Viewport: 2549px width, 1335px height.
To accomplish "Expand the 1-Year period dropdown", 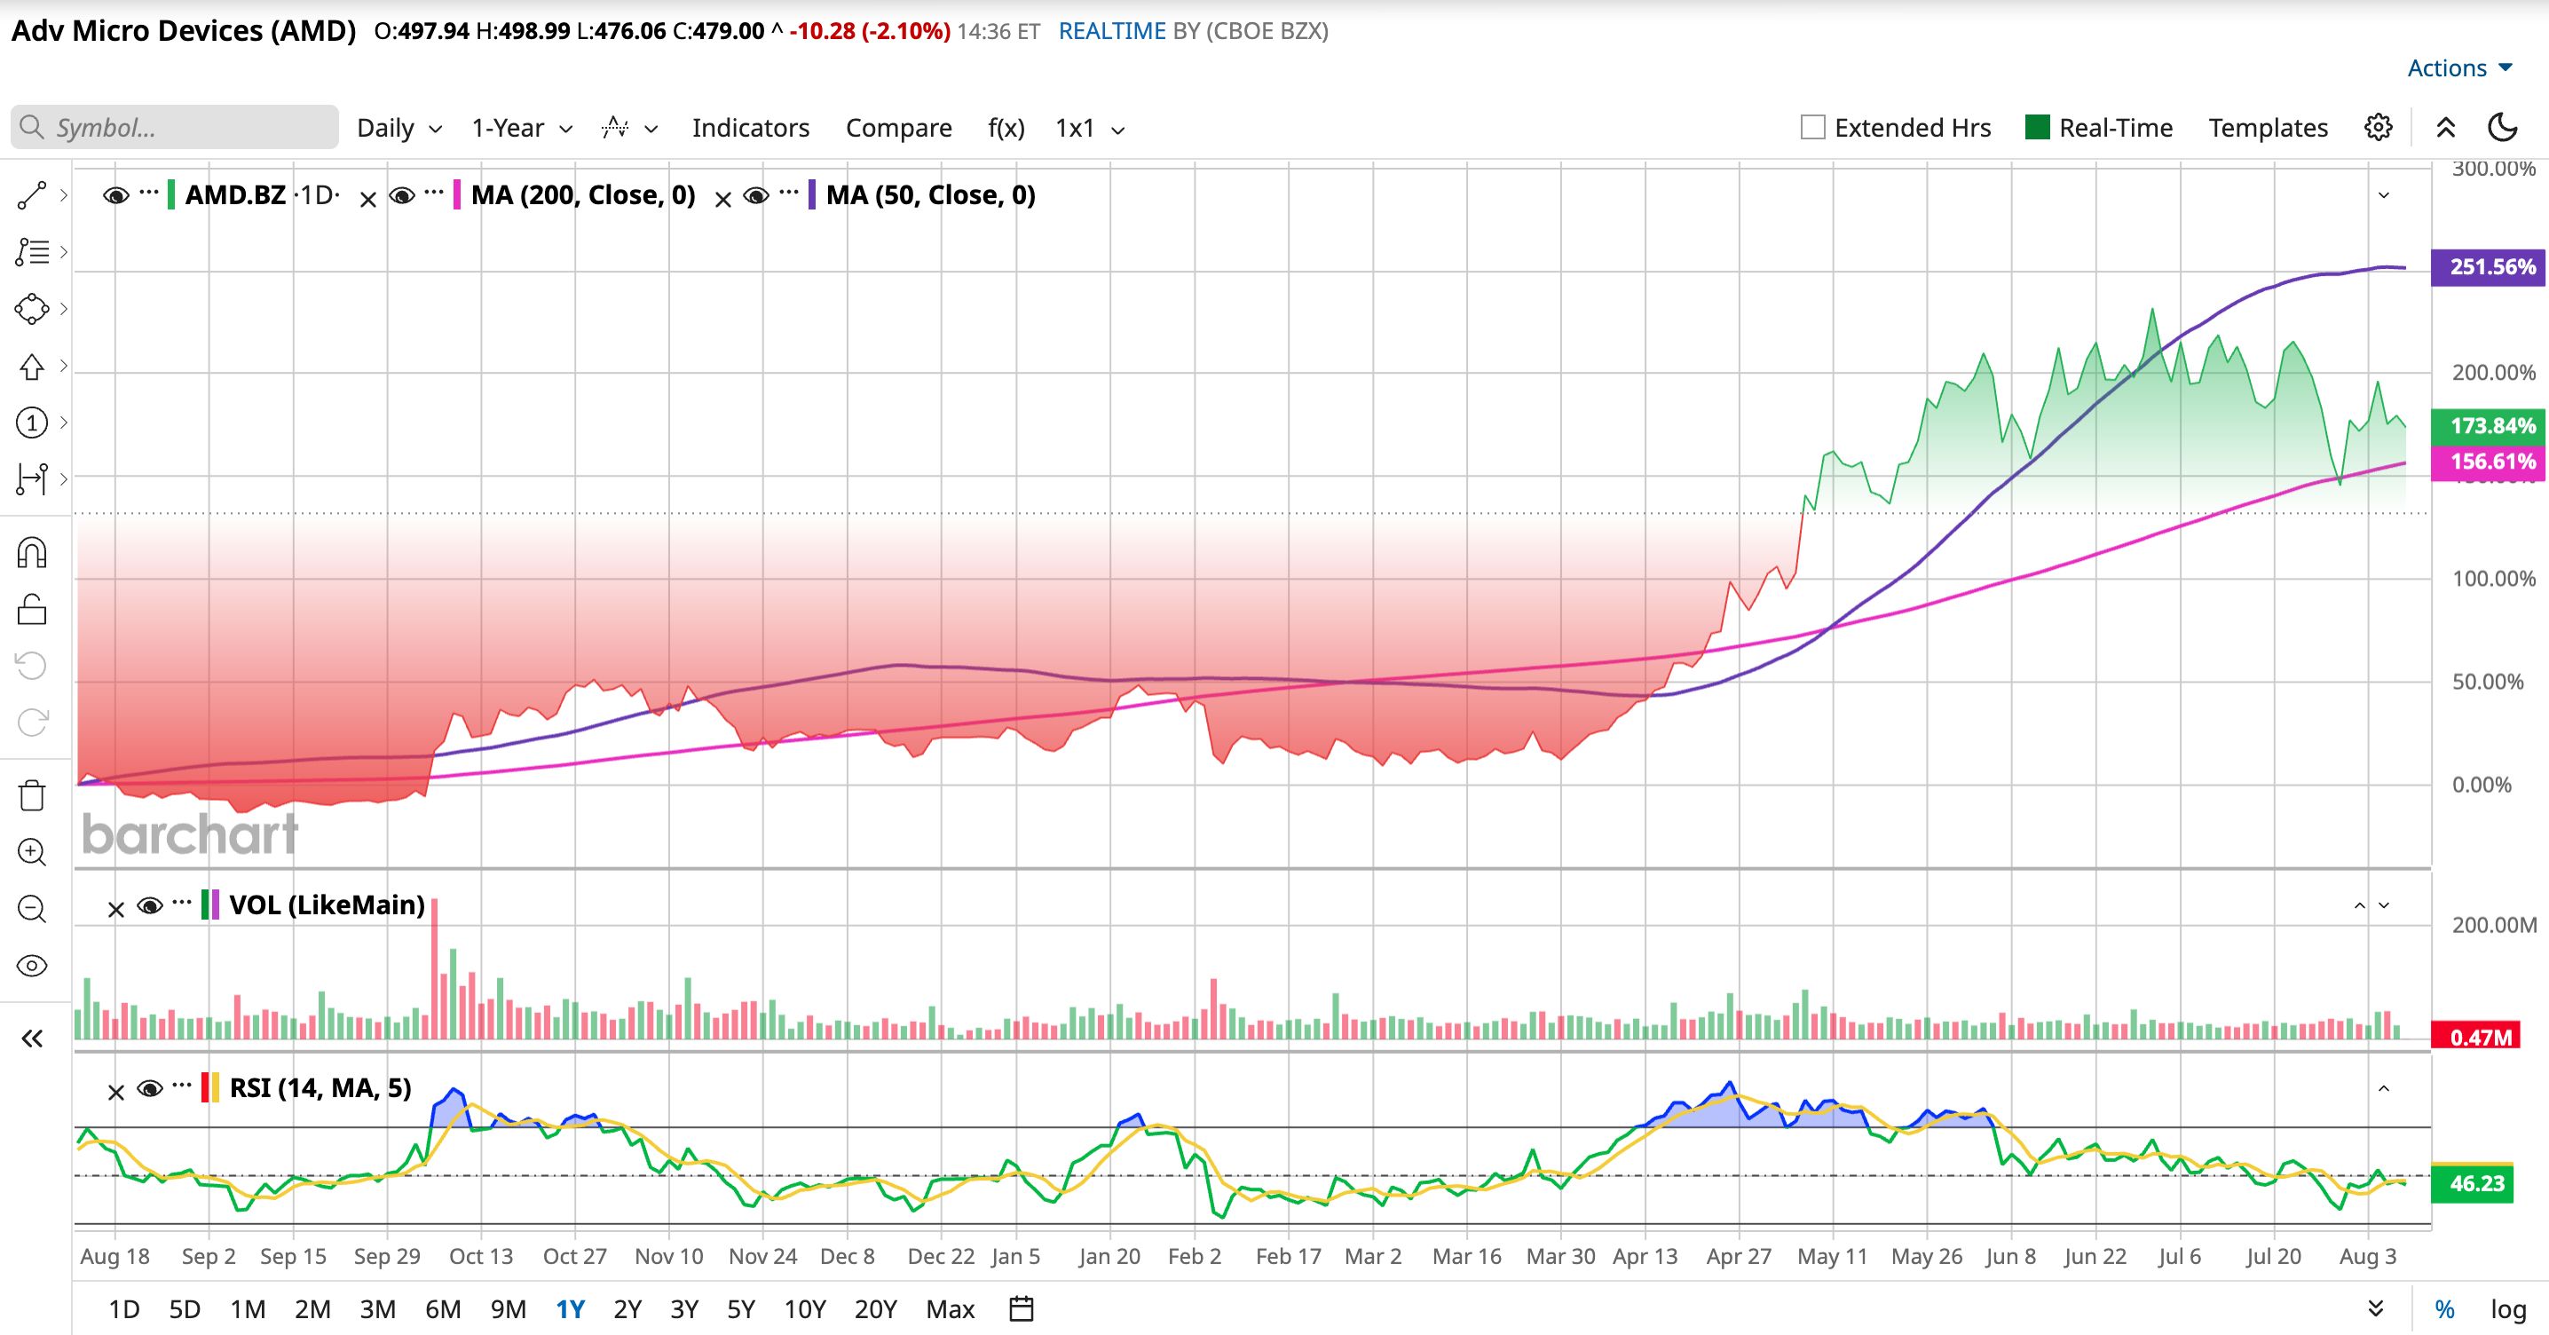I will coord(522,128).
